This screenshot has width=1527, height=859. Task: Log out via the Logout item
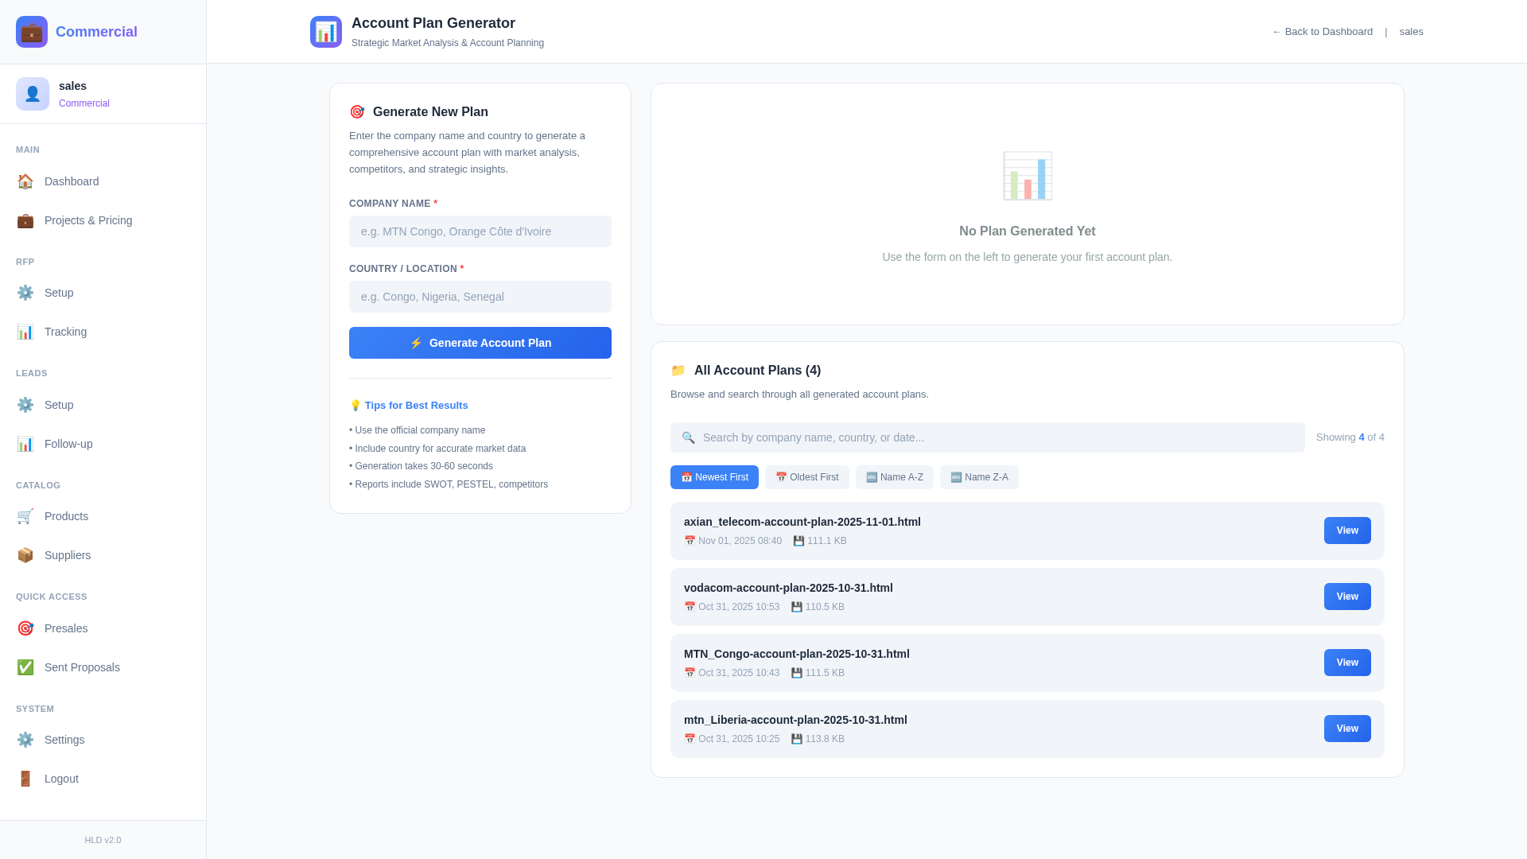[x=103, y=779]
